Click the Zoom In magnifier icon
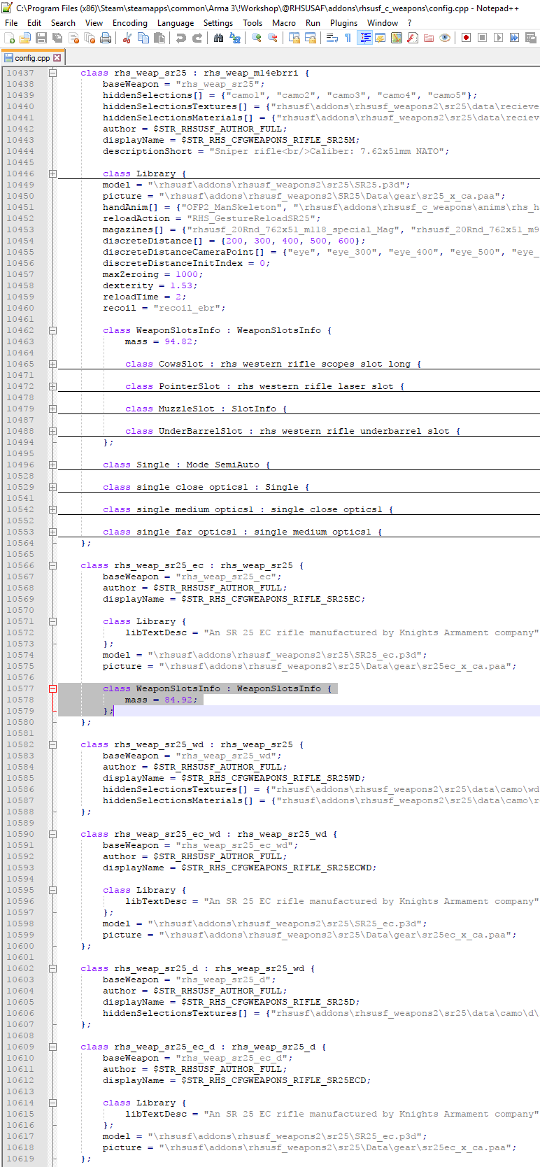 point(257,38)
